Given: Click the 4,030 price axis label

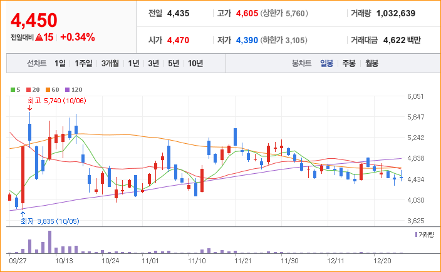Looking at the screenshot, I should (x=415, y=200).
